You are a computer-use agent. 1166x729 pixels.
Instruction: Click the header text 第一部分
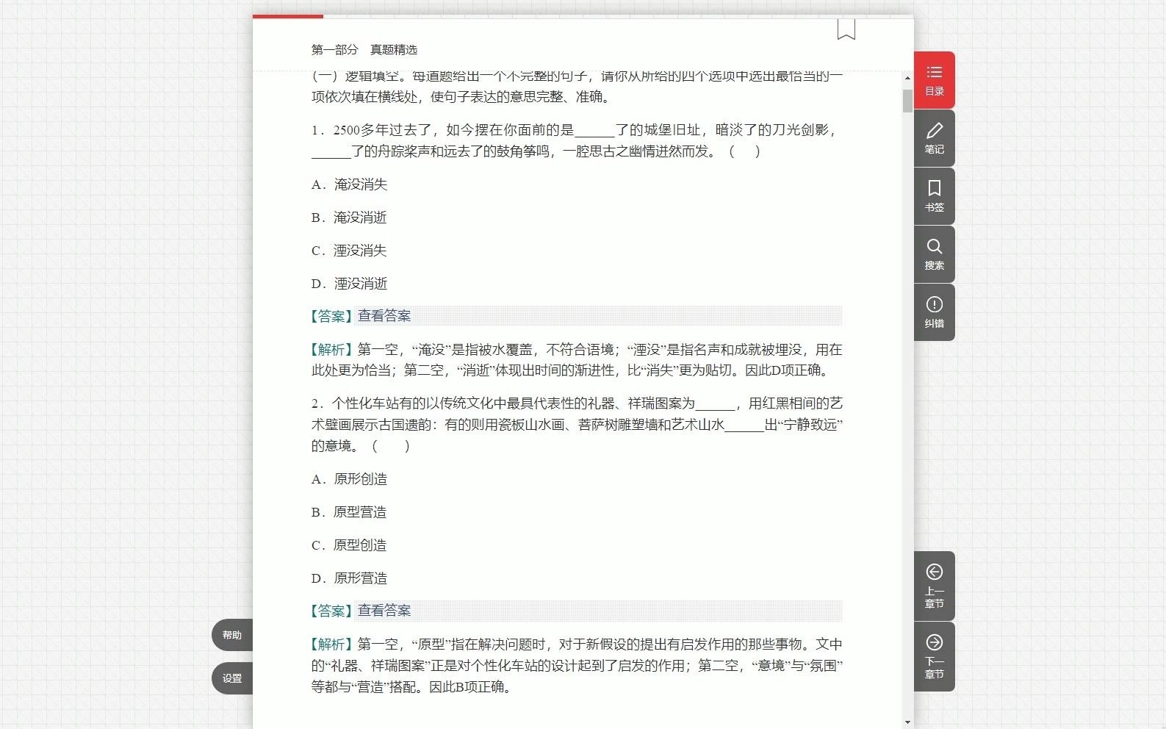[335, 49]
